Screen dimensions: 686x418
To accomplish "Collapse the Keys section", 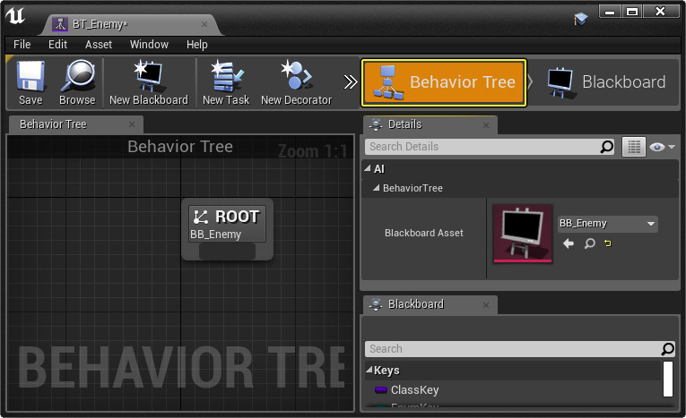I will pyautogui.click(x=369, y=370).
